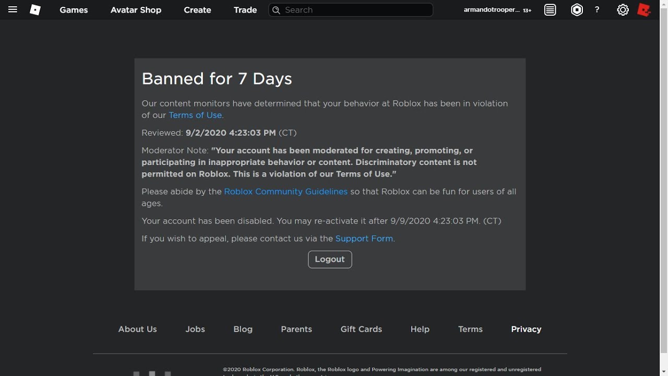Open the Create page
This screenshot has height=376, width=668.
(197, 10)
